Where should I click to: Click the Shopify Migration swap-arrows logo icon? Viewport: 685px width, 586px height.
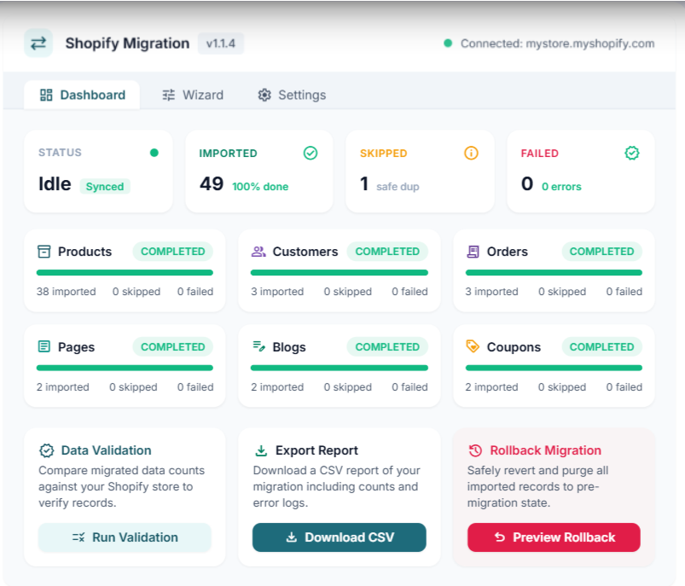[38, 44]
